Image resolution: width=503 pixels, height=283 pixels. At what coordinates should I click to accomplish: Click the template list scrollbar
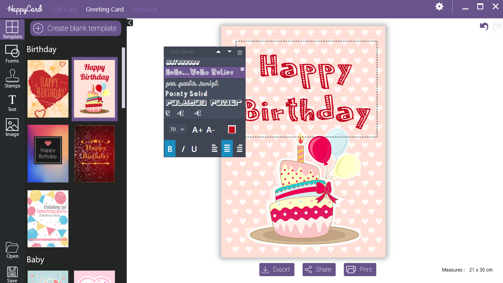124,77
